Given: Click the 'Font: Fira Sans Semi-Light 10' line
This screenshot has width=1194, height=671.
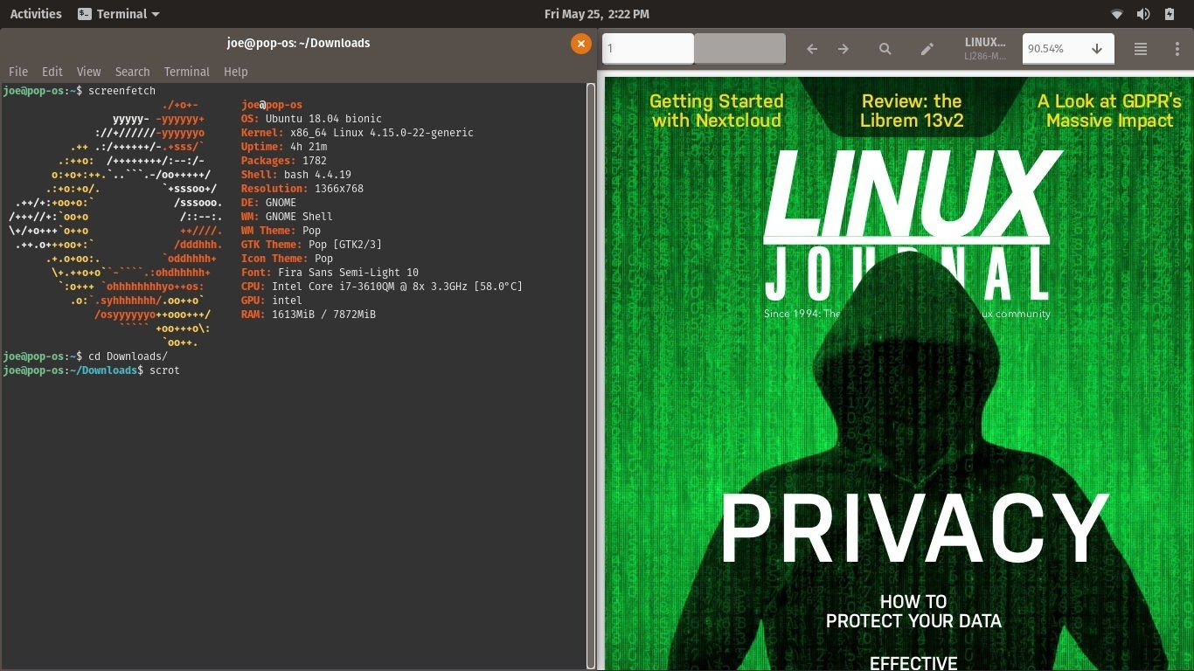Looking at the screenshot, I should coord(330,273).
